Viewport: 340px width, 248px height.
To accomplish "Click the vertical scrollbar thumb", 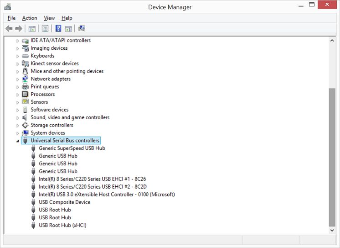I will pyautogui.click(x=332, y=158).
